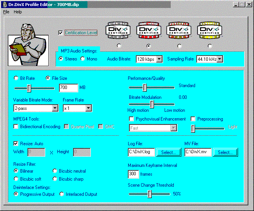Open the Help menu
Screen dimensions: 254x211
pos(17,12)
